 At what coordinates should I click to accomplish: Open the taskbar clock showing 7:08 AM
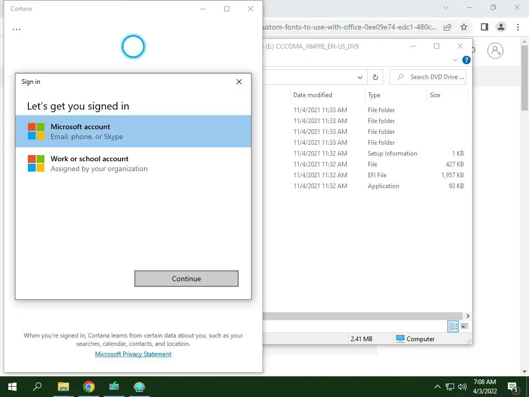click(x=485, y=387)
